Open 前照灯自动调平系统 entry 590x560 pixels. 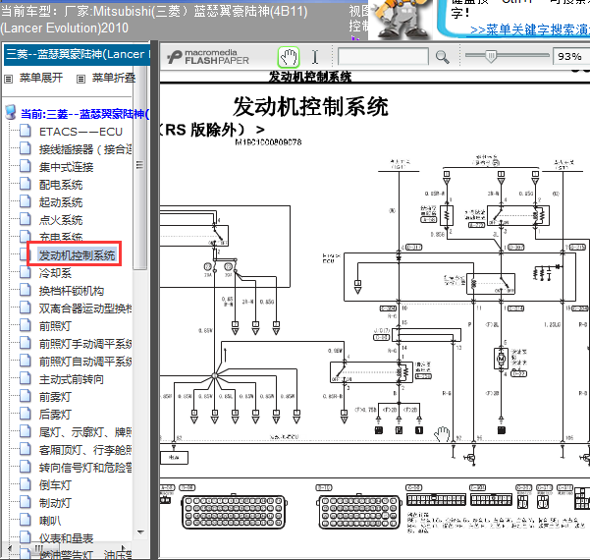[x=85, y=362]
